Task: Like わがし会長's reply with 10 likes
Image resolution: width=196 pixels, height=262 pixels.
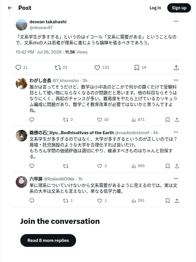Action: coord(100,120)
